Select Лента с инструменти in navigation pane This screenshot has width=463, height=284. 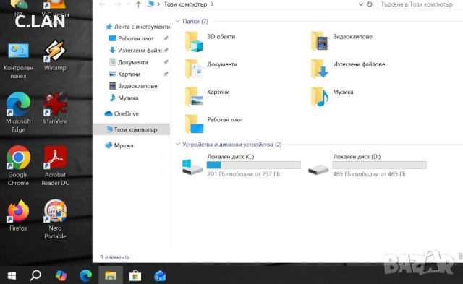click(x=138, y=27)
